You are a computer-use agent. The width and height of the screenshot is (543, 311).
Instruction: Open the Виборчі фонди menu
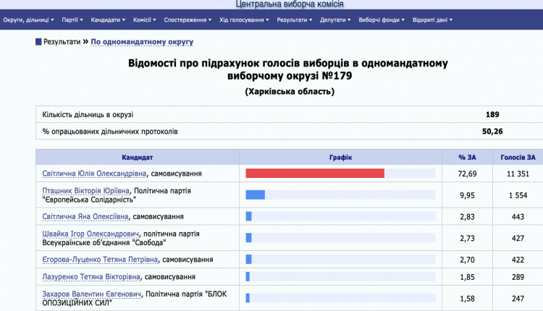pyautogui.click(x=382, y=20)
